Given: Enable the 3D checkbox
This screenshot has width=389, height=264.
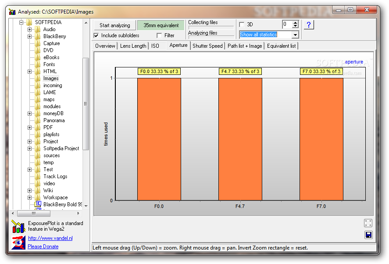Looking at the screenshot, I should coord(242,25).
